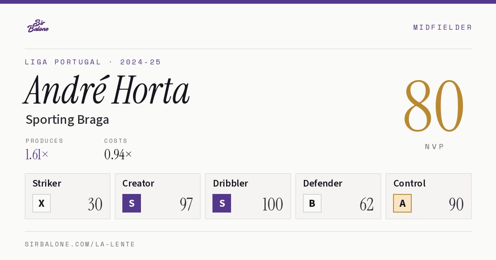The height and width of the screenshot is (260, 496).
Task: Click the produces value 1.61×
Action: pos(37,155)
